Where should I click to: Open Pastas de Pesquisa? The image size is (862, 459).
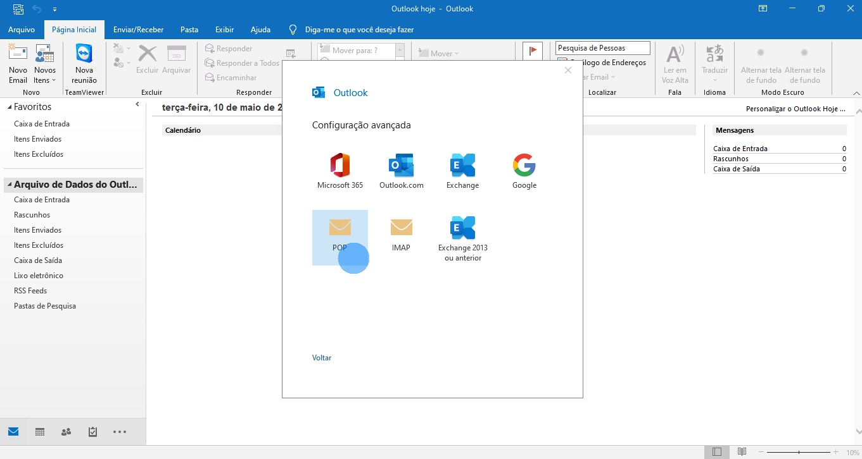pos(45,306)
